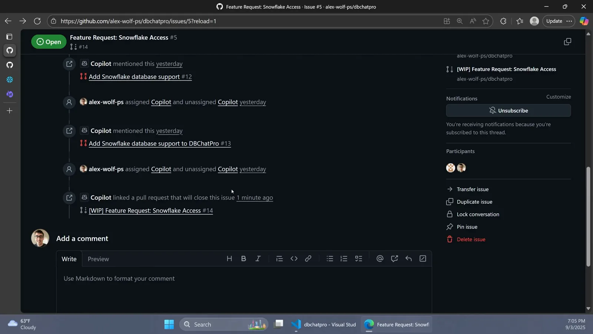This screenshot has height=334, width=593.
Task: Switch to the Preview tab
Action: pos(98,259)
